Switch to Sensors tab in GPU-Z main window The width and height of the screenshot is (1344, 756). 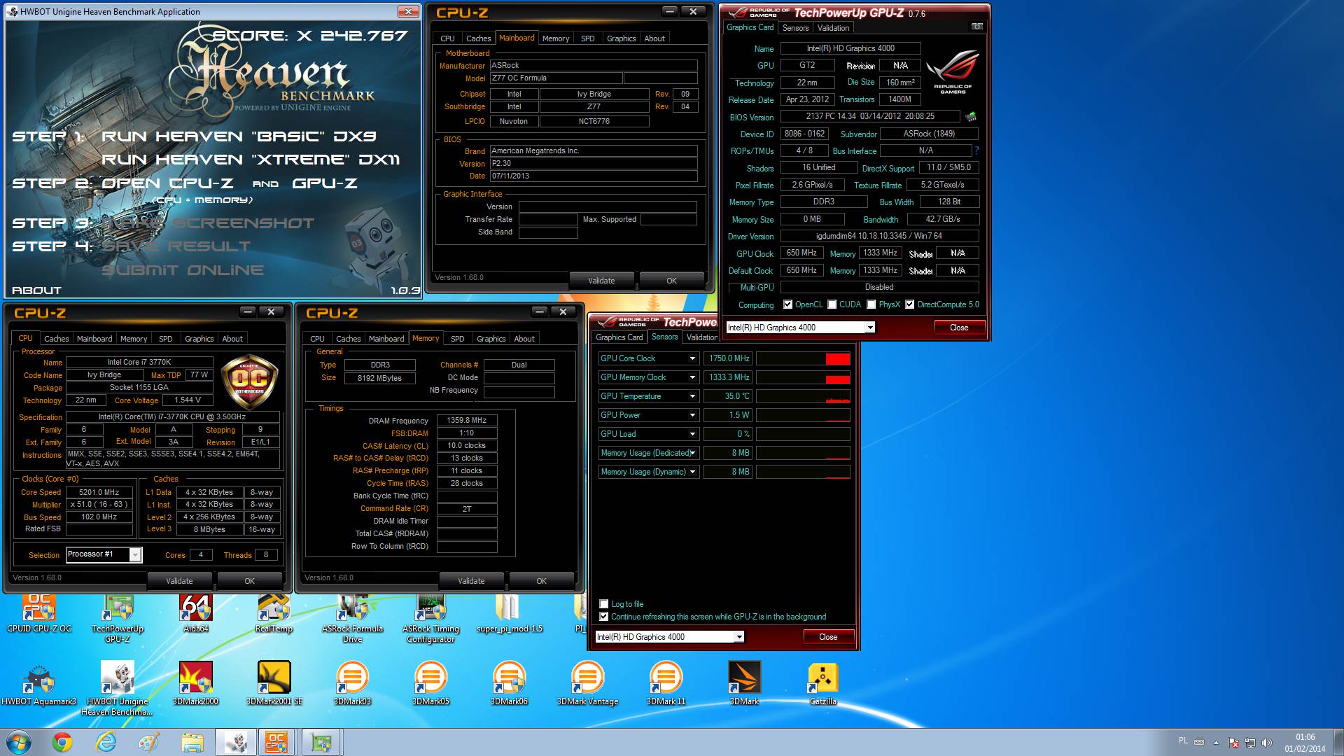(795, 28)
